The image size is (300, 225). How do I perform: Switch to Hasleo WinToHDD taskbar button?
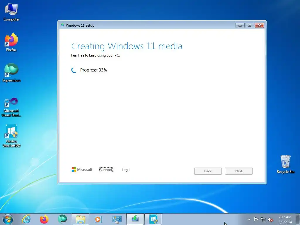click(153, 219)
